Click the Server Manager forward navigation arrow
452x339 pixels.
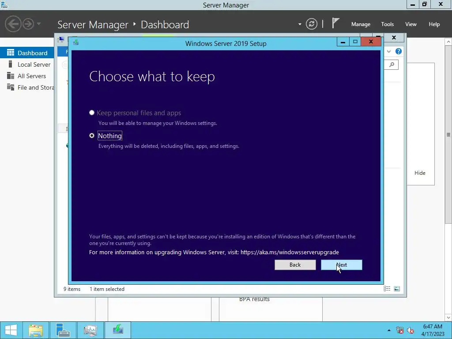(28, 24)
